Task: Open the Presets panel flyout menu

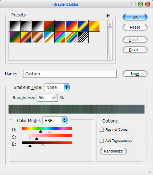Action: point(108,15)
